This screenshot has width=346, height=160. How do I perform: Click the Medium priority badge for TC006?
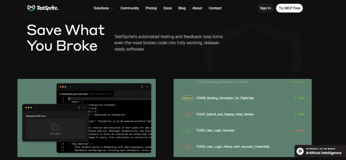pos(187,98)
